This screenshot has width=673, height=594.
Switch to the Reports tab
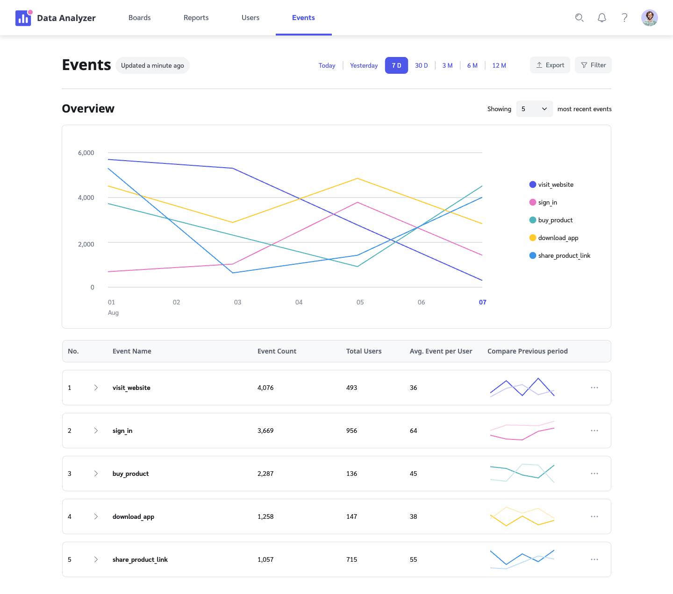pyautogui.click(x=196, y=18)
